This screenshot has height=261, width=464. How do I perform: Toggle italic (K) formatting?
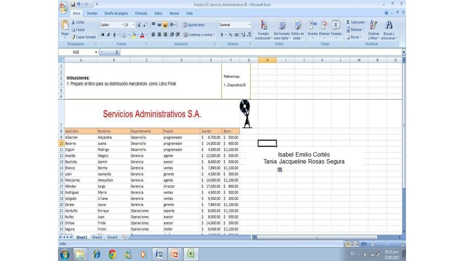(109, 35)
